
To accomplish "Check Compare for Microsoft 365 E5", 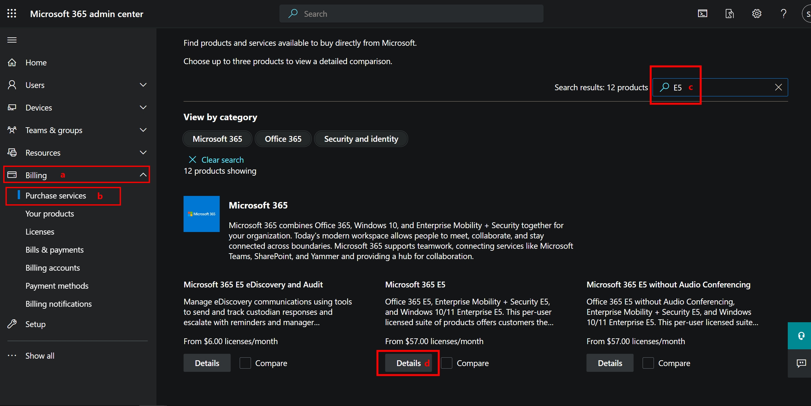I will pos(447,363).
